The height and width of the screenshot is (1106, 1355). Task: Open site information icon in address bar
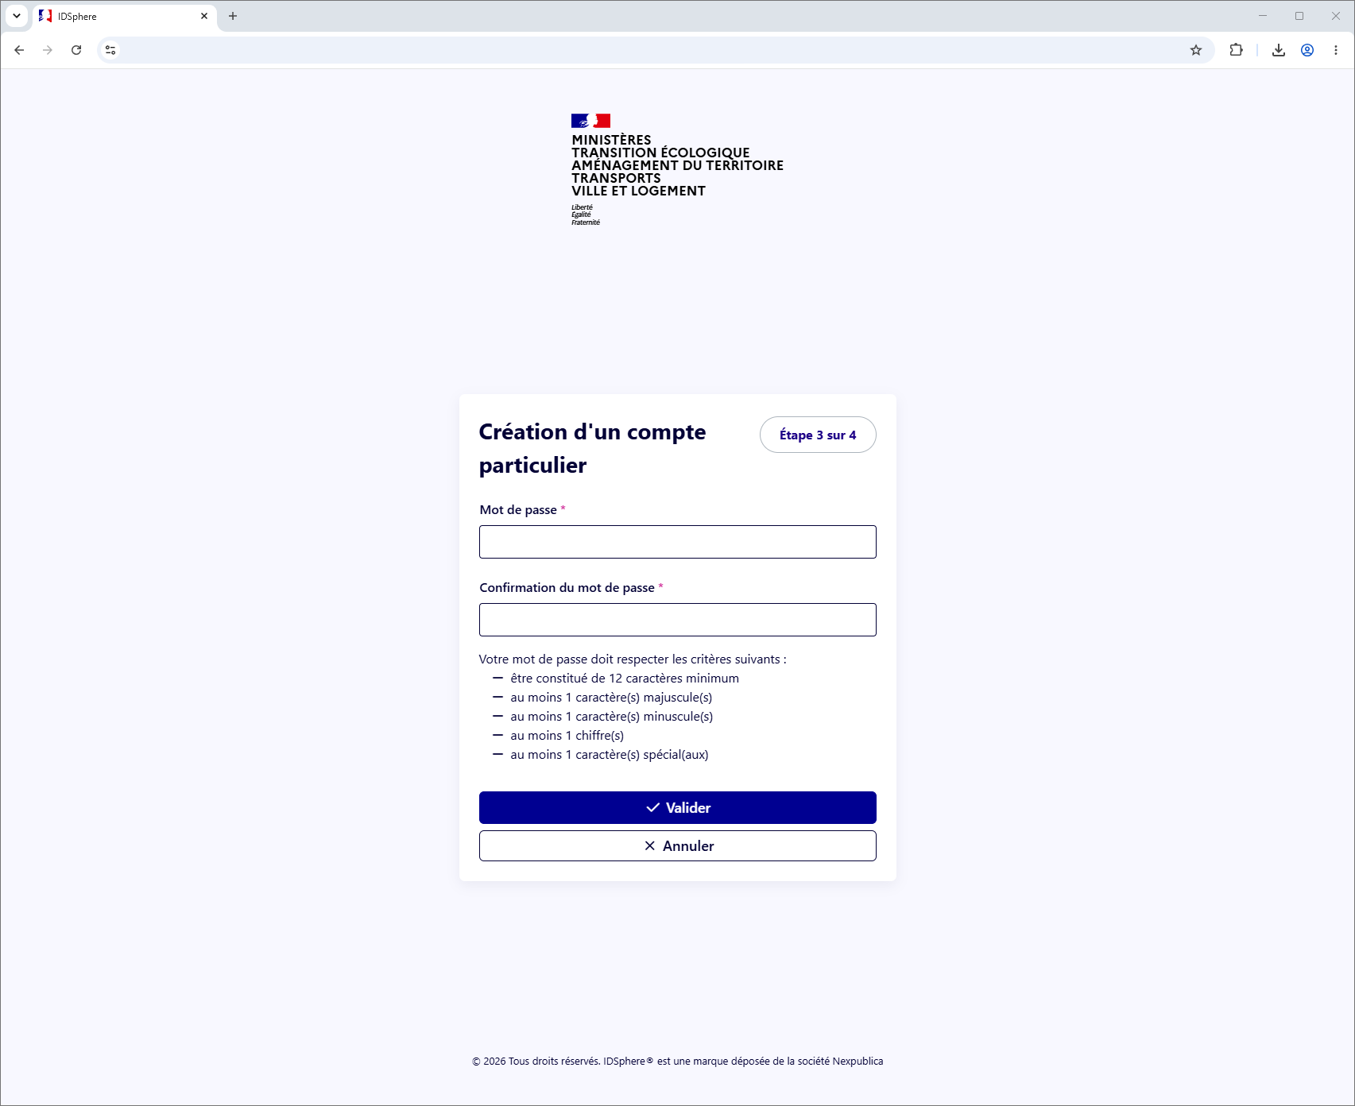coord(110,50)
